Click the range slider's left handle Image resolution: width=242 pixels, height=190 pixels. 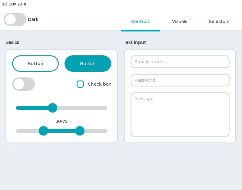(44, 131)
